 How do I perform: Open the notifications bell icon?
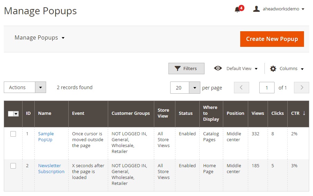tap(237, 10)
